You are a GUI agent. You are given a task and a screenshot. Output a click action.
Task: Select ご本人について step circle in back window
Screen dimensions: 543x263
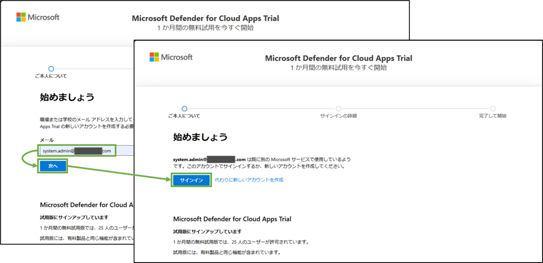[51, 69]
